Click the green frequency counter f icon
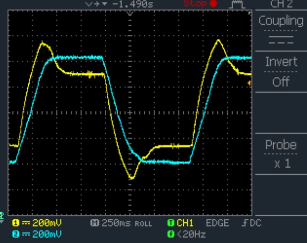This screenshot has height=243, width=307. coord(171,234)
